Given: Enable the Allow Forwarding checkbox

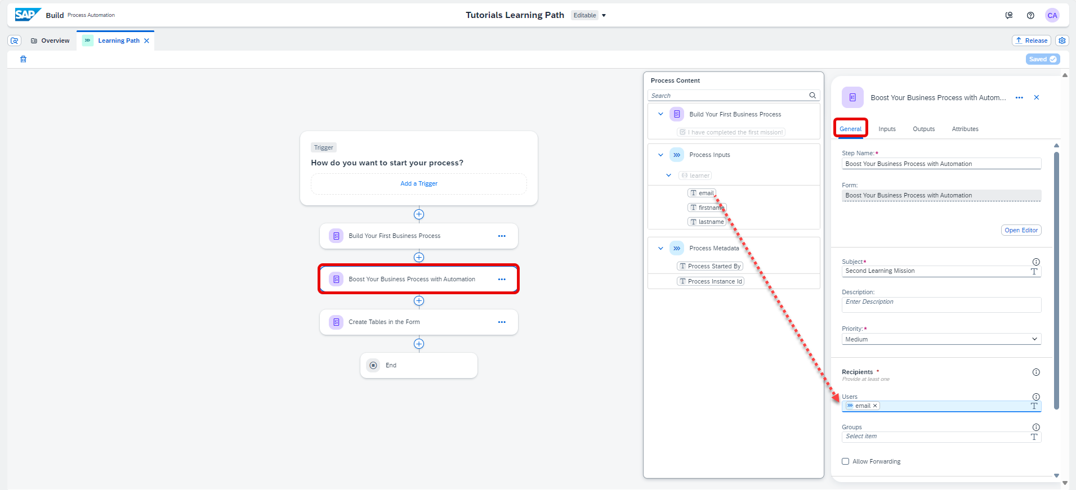Looking at the screenshot, I should pyautogui.click(x=845, y=462).
